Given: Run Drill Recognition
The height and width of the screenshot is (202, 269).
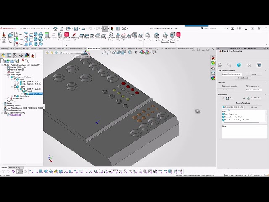Looking at the screenshot, I should click(148, 37).
